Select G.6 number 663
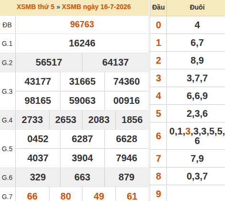The width and height of the screenshot is (225, 201). pyautogui.click(x=82, y=177)
